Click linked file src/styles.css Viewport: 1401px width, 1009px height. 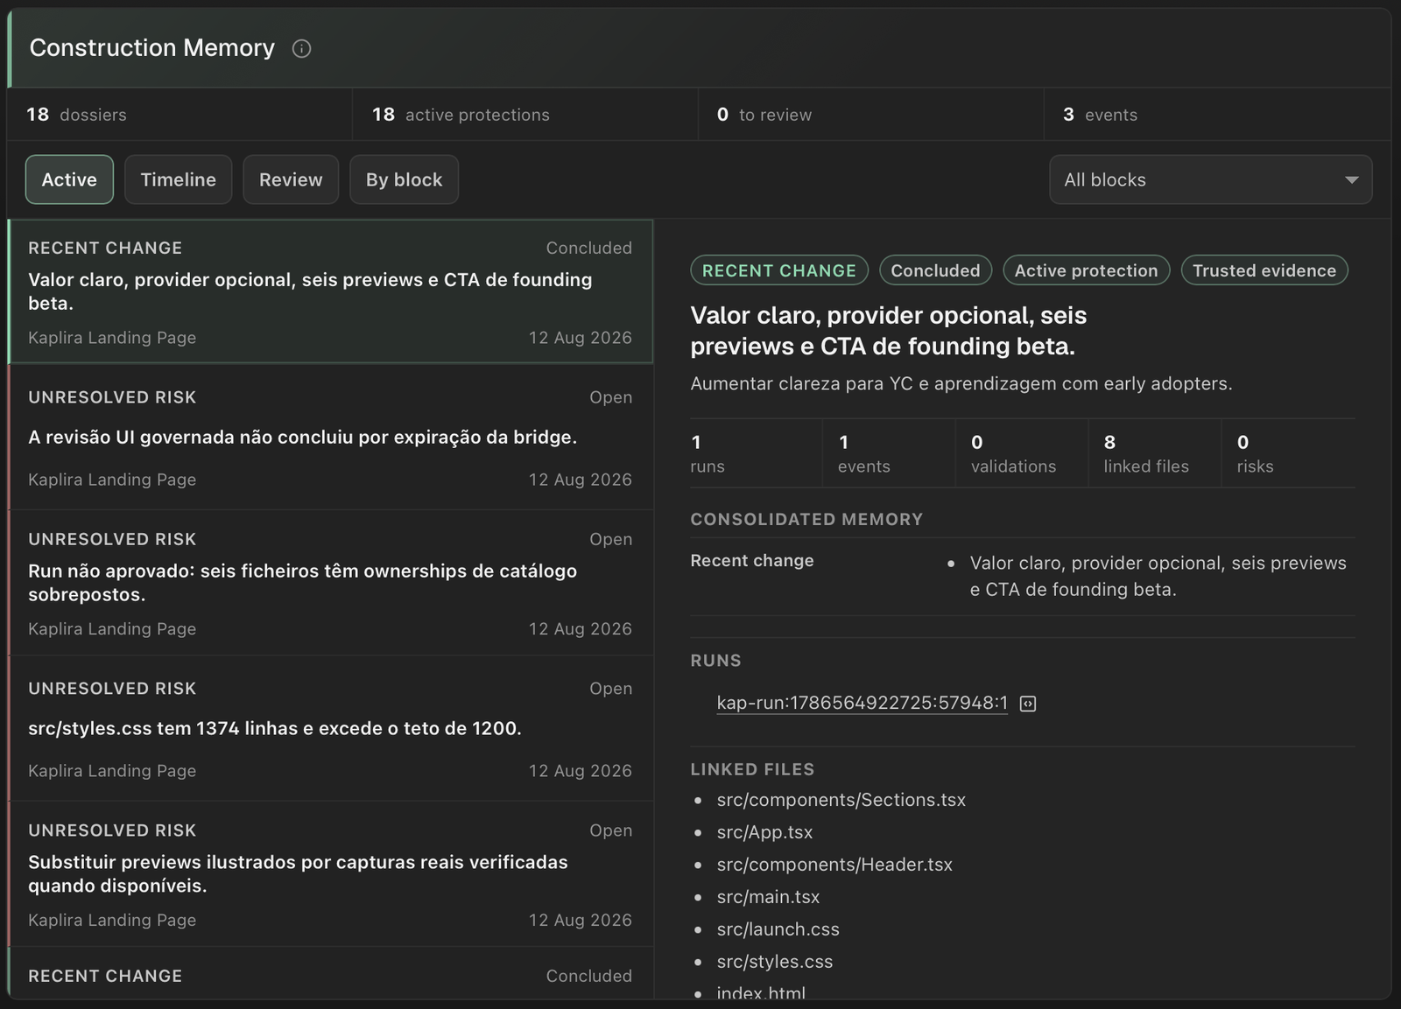(x=775, y=962)
